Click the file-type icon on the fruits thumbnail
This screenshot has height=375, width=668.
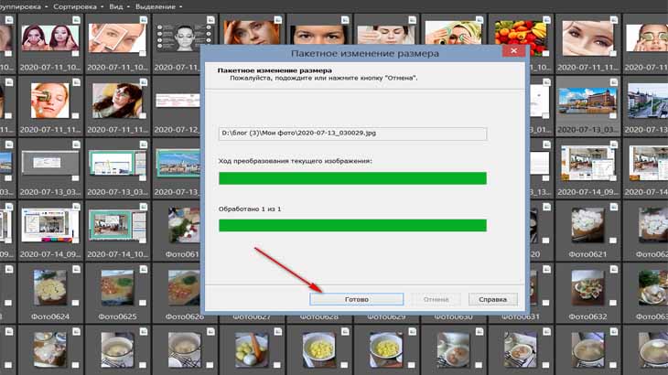point(546,20)
